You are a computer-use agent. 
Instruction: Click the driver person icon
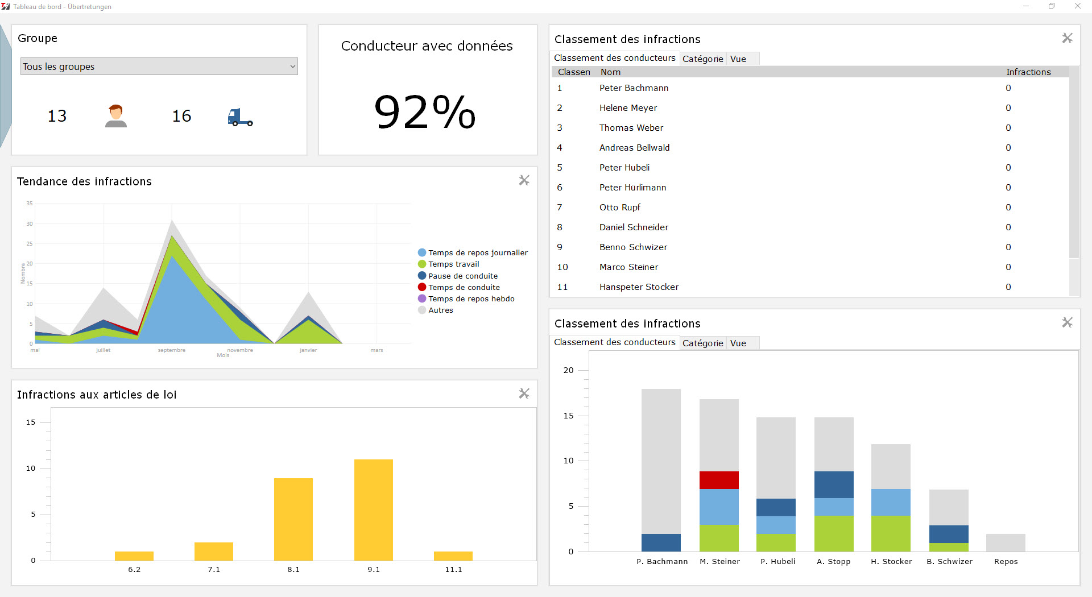[116, 116]
